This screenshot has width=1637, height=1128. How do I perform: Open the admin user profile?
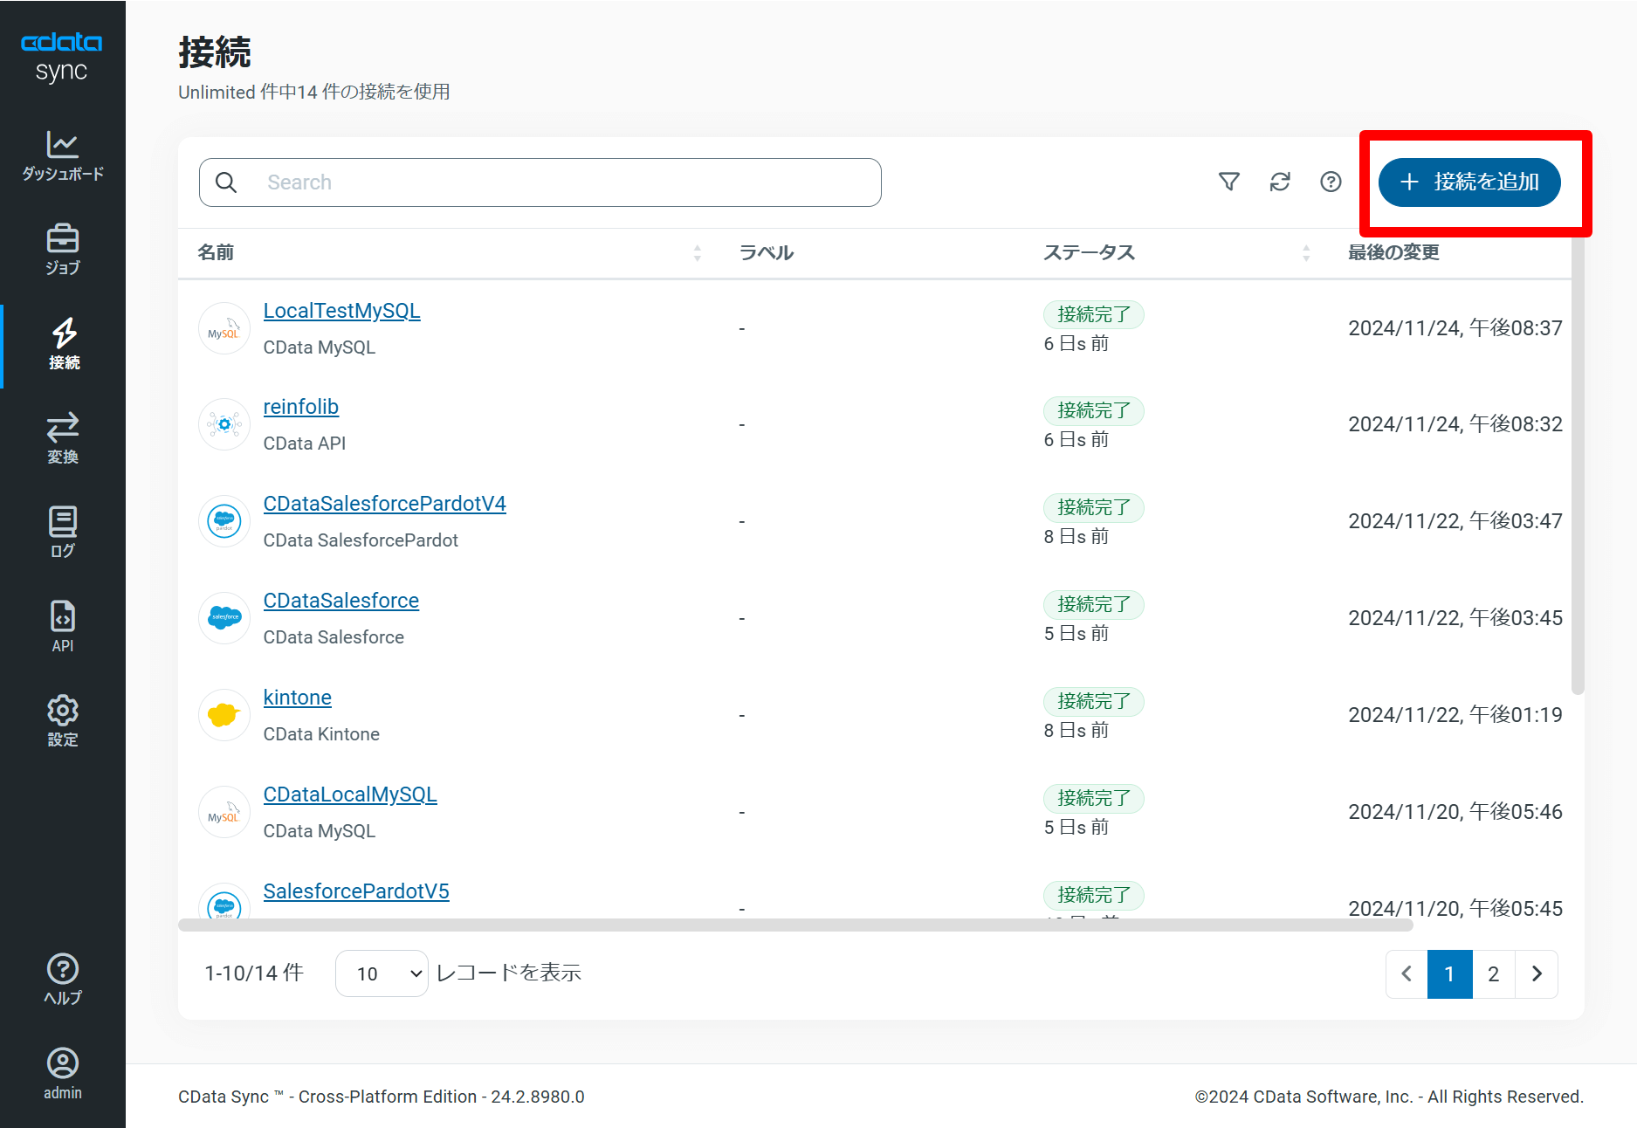point(63,1074)
